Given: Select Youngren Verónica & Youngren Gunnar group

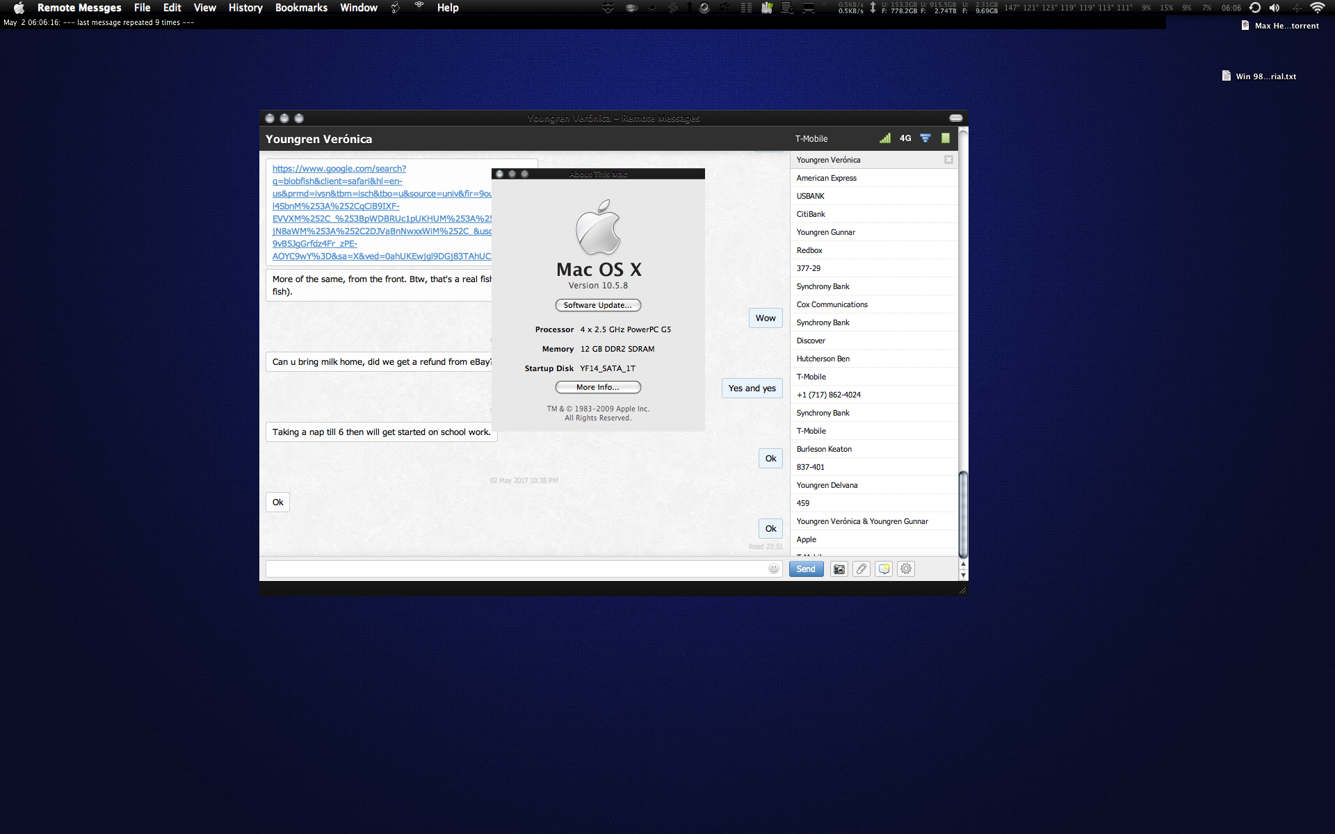Looking at the screenshot, I should click(874, 521).
